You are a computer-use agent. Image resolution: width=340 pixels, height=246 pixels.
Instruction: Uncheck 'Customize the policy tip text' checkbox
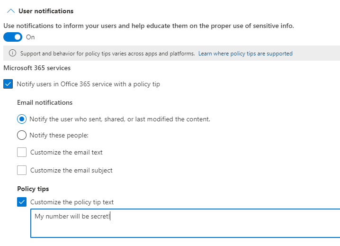pyautogui.click(x=22, y=202)
